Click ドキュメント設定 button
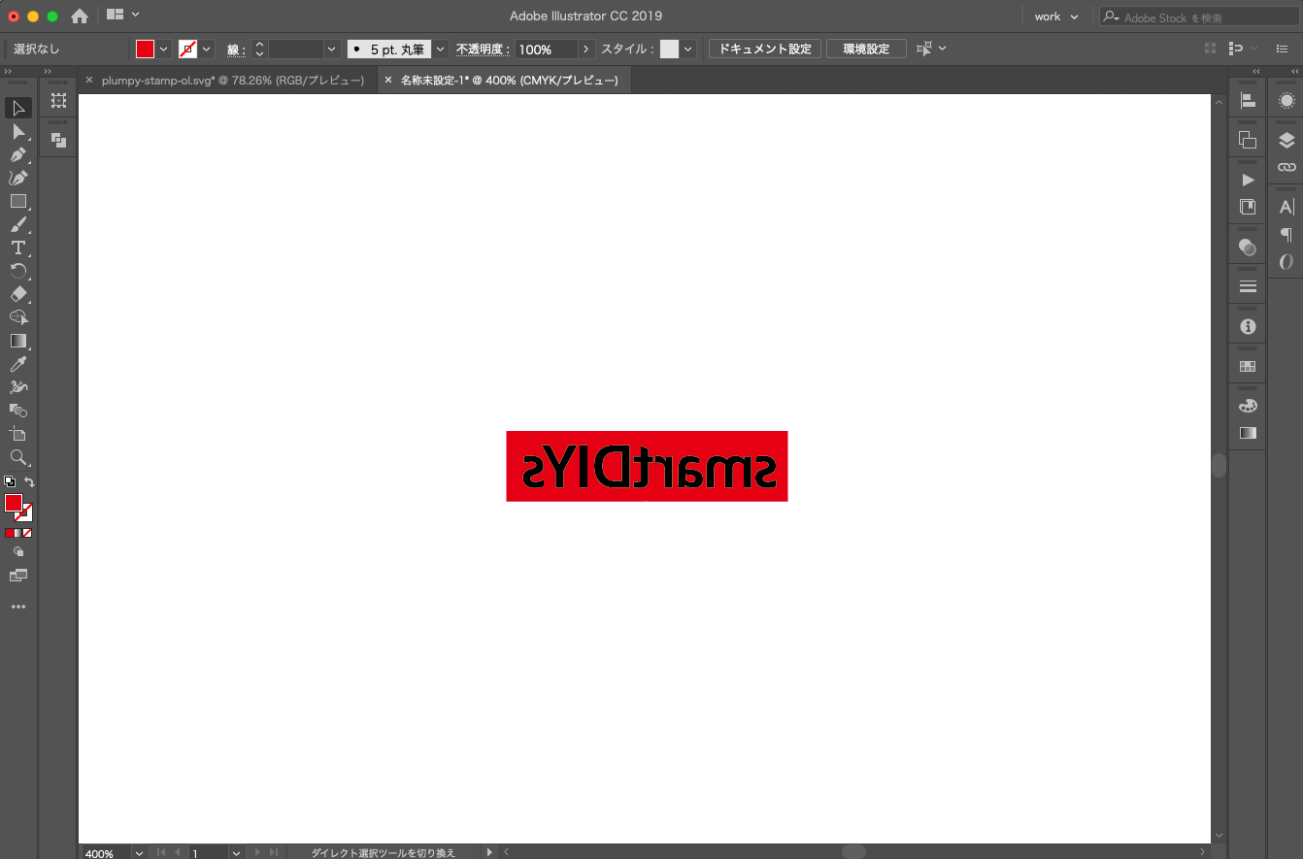The width and height of the screenshot is (1303, 859). coord(765,49)
